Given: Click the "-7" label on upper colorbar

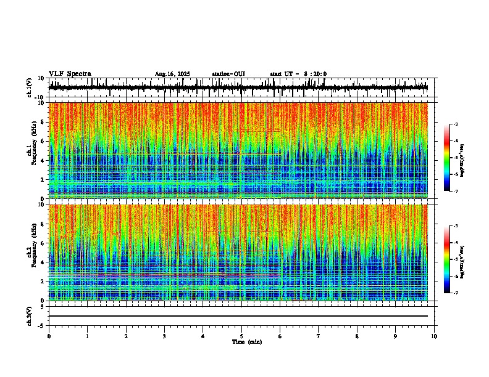Looking at the screenshot, I should [x=455, y=191].
